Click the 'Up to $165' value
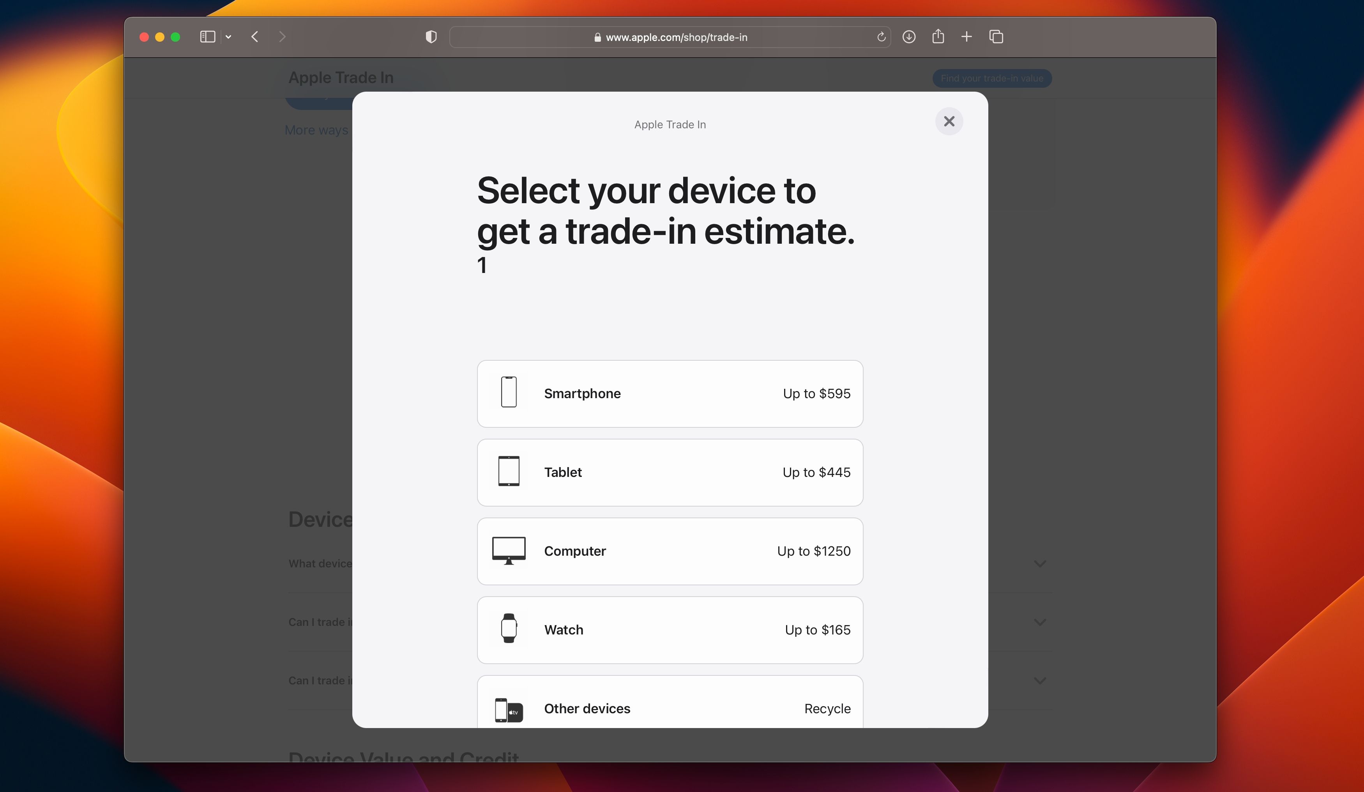 [817, 630]
